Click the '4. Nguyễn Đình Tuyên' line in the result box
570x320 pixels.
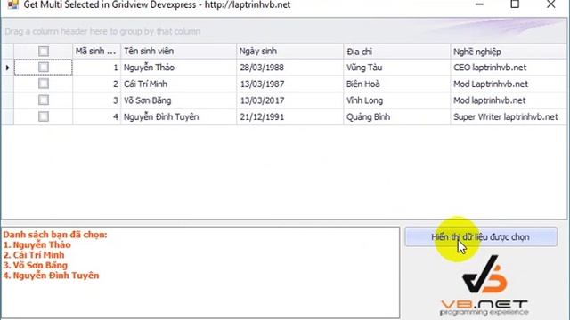coord(52,276)
